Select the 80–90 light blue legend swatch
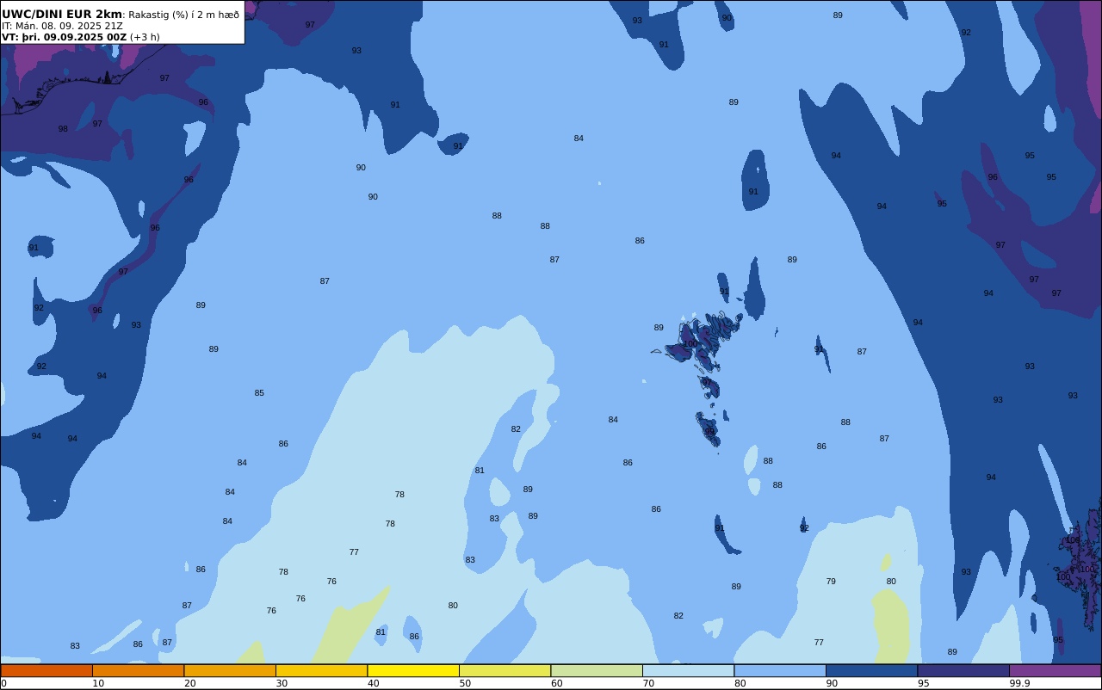The height and width of the screenshot is (690, 1102). click(780, 670)
